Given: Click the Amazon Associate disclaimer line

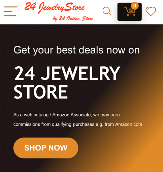Looking at the screenshot, I should pos(66,115).
